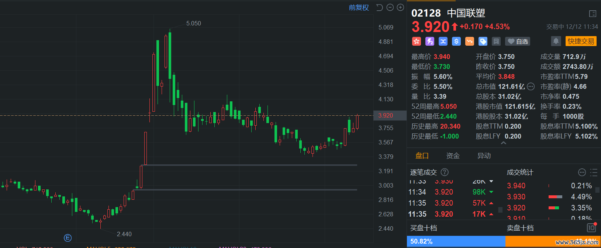
Task: Click the 市盈率TTM value 5.79
Action: (581, 77)
